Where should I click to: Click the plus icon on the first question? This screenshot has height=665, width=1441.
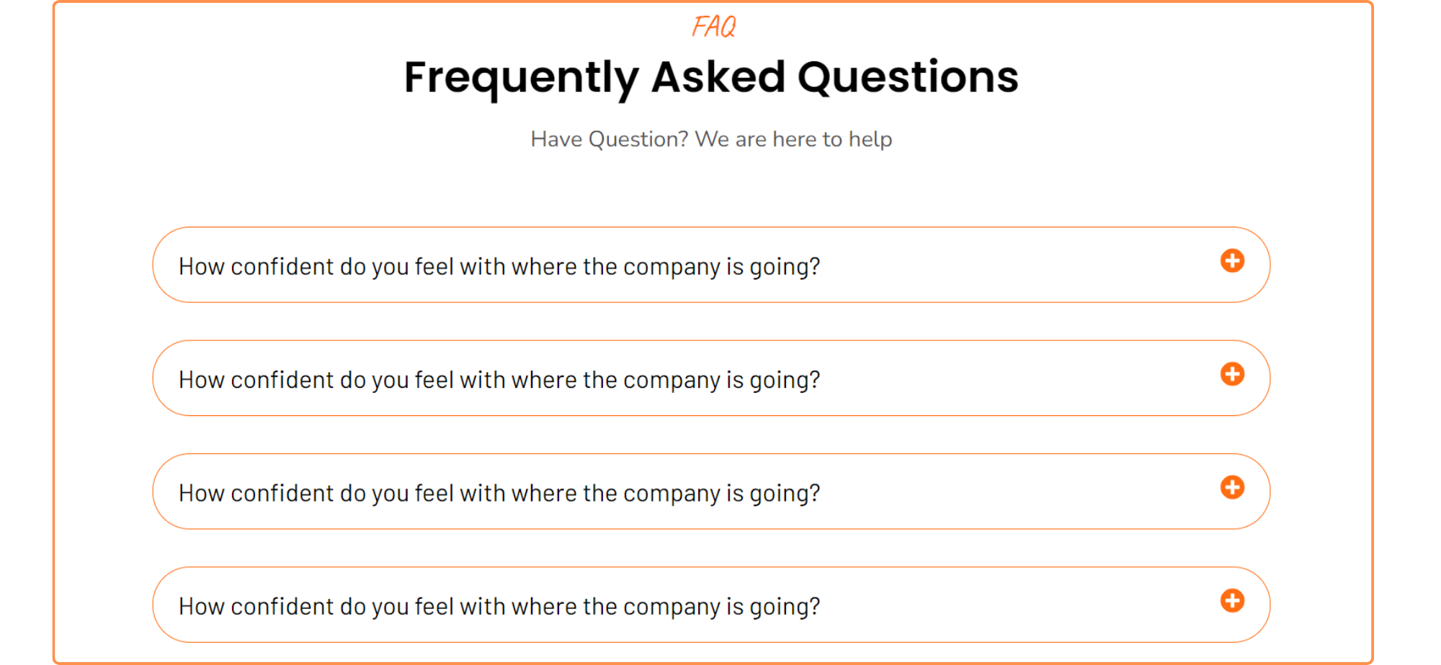pyautogui.click(x=1232, y=261)
